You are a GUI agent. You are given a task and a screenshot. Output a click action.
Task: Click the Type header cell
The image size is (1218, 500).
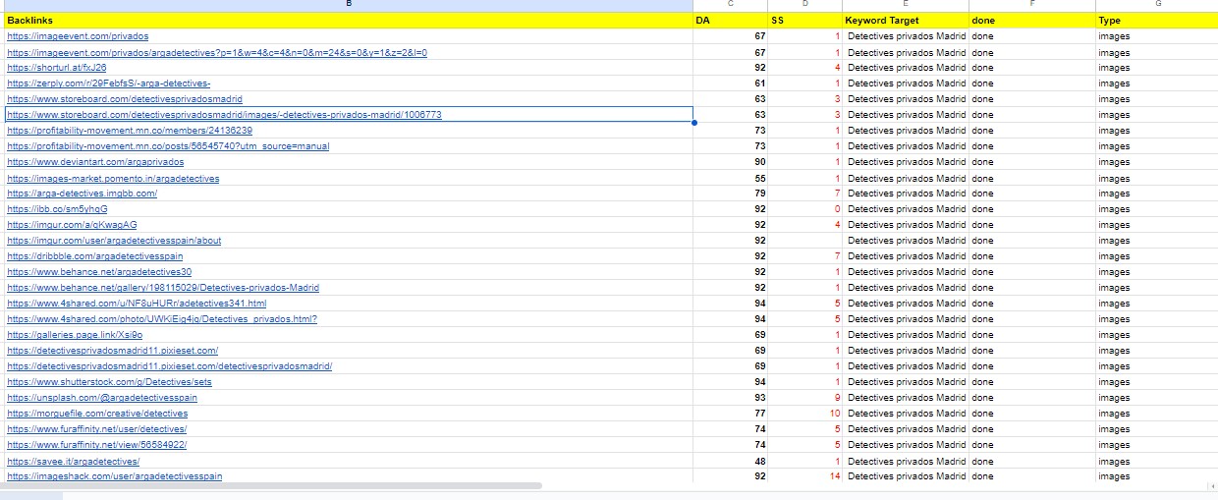1156,21
